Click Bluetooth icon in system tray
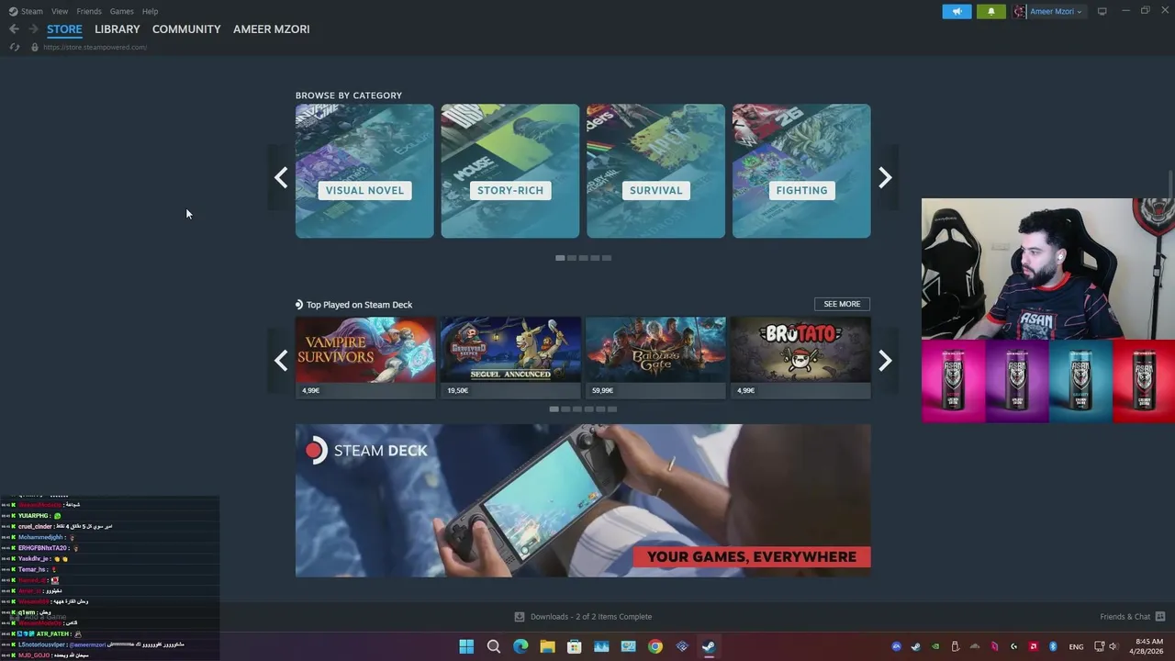The height and width of the screenshot is (661, 1175). click(1053, 646)
